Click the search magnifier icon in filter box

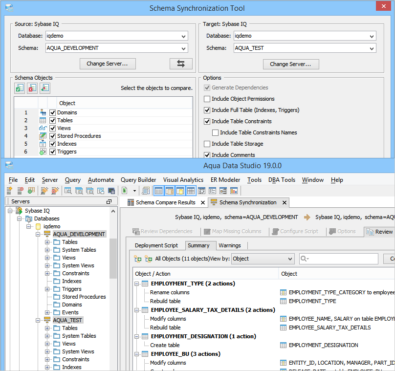pos(305,259)
